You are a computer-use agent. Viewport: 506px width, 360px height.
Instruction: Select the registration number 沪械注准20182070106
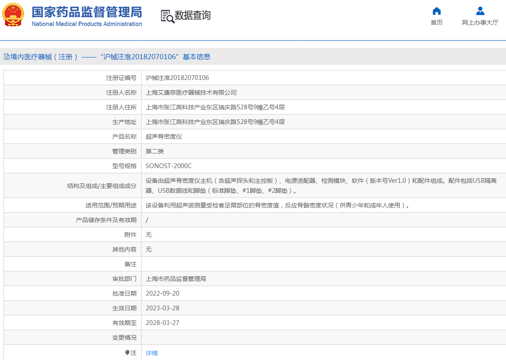coord(176,77)
